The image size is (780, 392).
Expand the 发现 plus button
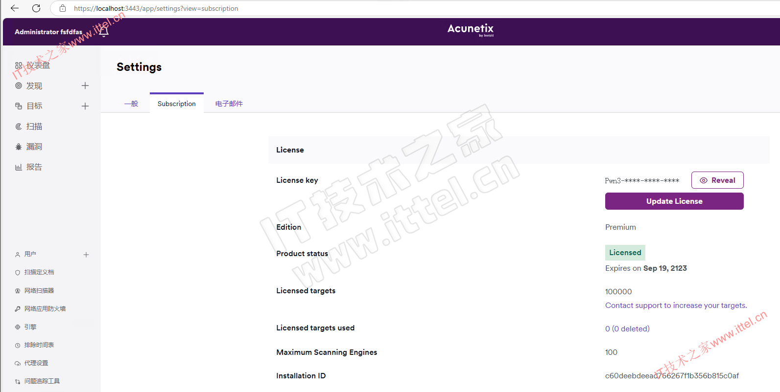coord(85,86)
